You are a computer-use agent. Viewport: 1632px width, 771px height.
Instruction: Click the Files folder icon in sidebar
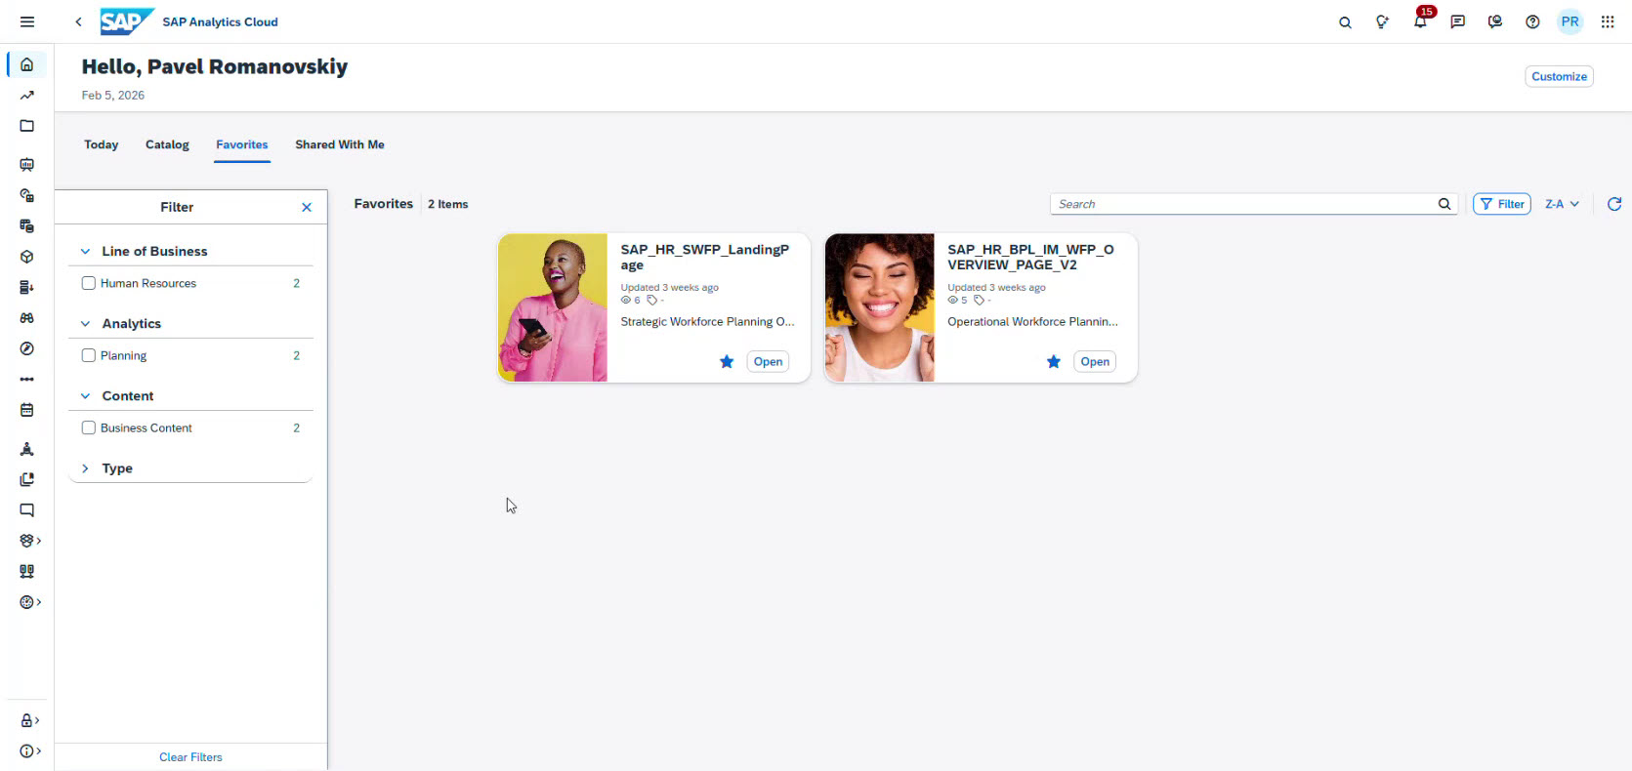[27, 126]
